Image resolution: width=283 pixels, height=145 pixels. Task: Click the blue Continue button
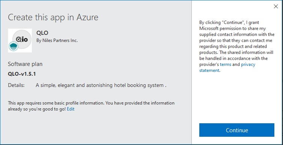click(x=237, y=130)
